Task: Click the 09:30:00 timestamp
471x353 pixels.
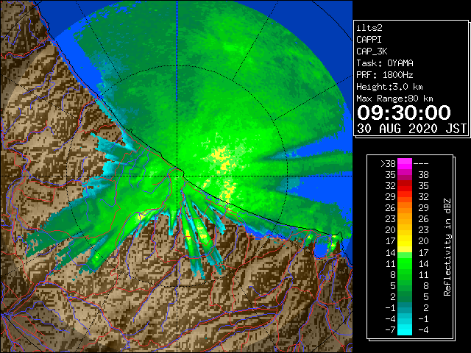Action: pos(404,113)
